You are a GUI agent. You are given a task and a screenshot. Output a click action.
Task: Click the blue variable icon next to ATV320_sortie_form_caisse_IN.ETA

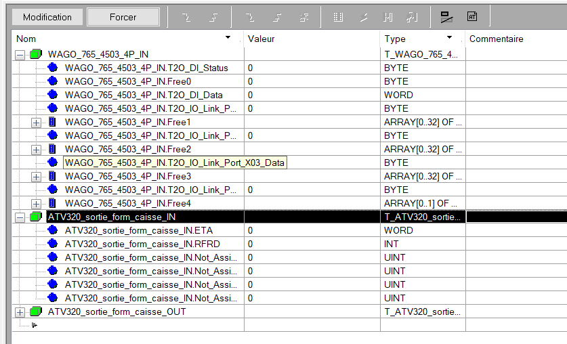coord(53,230)
